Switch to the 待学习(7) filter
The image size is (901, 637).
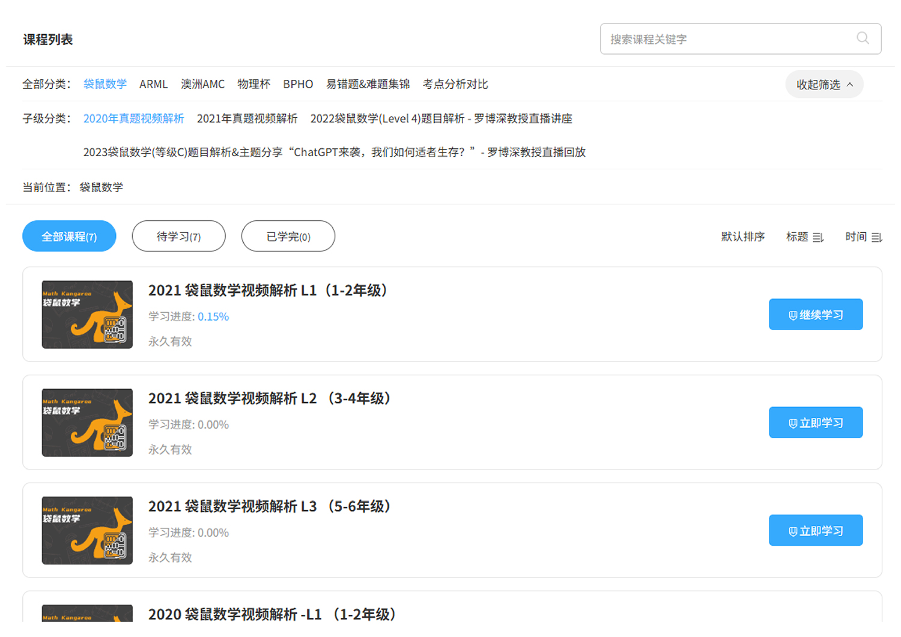pos(178,237)
